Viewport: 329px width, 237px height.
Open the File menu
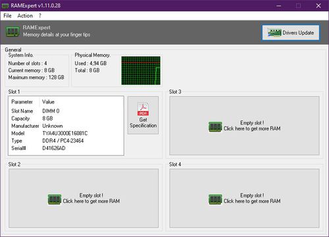click(7, 16)
